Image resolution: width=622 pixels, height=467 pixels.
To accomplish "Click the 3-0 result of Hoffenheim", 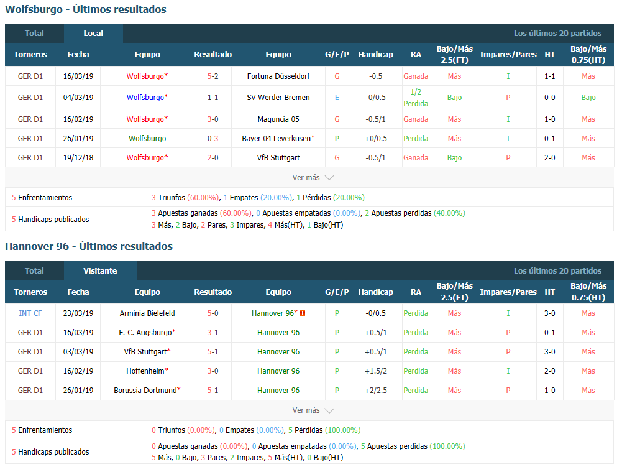I will point(213,371).
